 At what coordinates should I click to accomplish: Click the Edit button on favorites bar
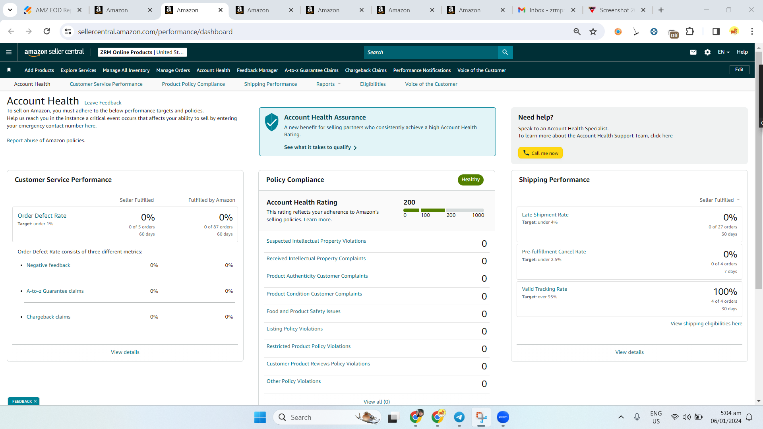[740, 70]
